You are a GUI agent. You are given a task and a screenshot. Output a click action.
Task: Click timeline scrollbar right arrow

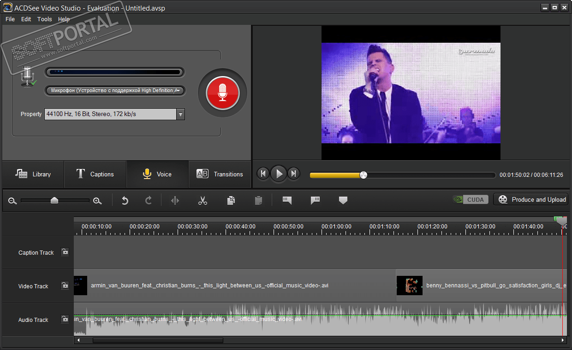click(563, 340)
